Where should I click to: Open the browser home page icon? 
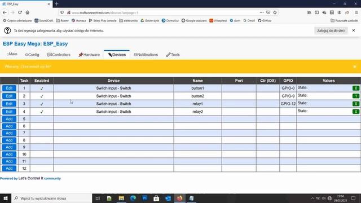tap(28, 12)
